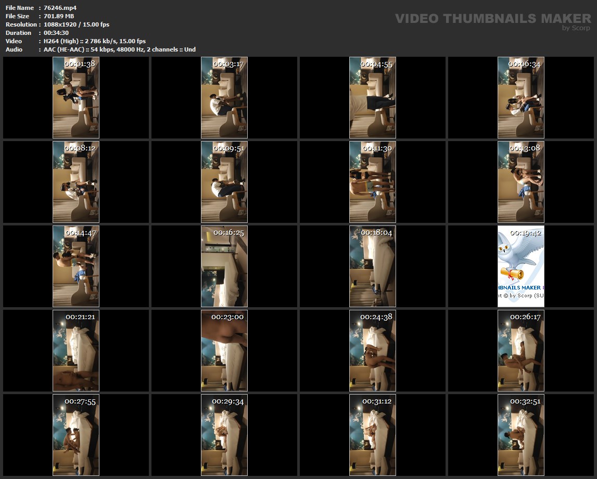
Task: Select the frame marked 00:18:04
Action: (x=373, y=267)
